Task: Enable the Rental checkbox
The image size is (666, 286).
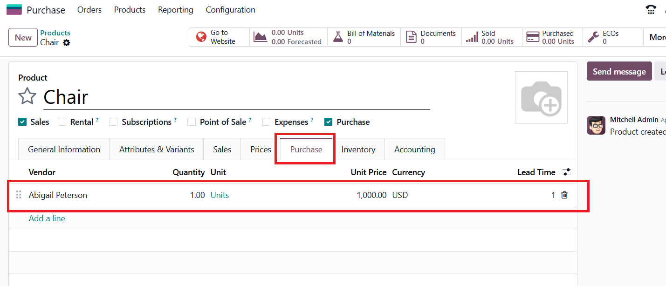Action: pos(62,122)
